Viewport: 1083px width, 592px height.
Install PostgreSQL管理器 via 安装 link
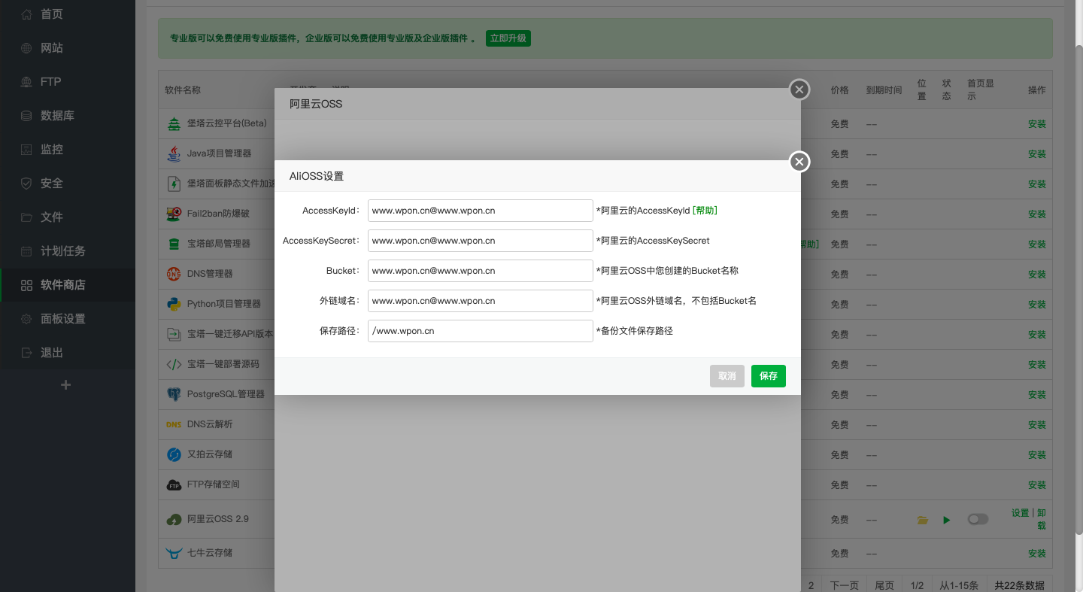point(1037,395)
